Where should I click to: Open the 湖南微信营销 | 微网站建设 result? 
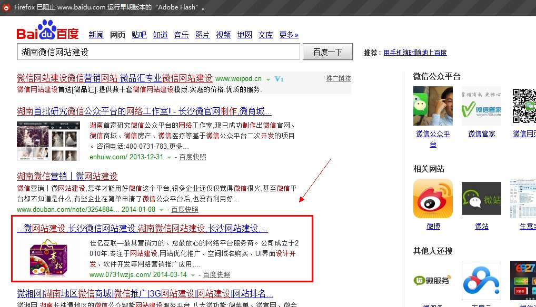click(x=67, y=176)
